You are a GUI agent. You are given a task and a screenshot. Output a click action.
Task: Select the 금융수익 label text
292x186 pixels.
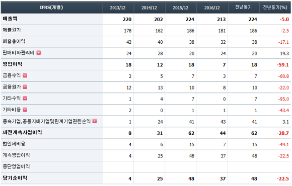pos(12,75)
